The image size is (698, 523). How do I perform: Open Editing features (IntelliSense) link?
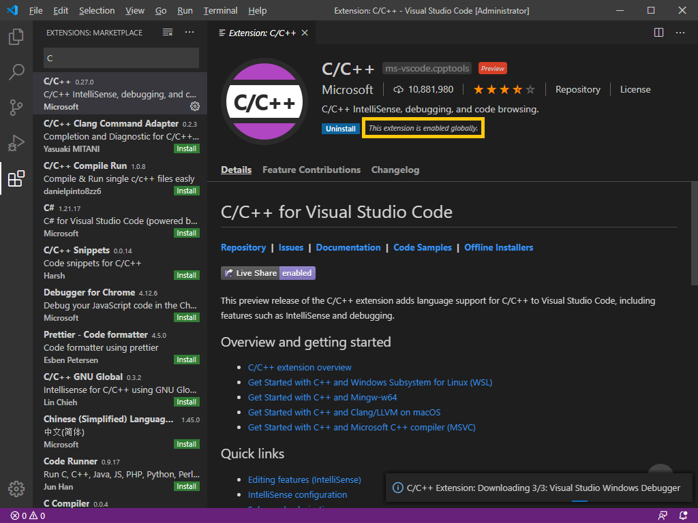point(305,480)
